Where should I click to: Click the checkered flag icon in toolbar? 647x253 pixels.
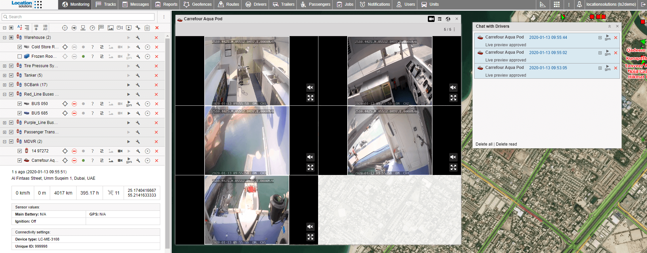[101, 28]
